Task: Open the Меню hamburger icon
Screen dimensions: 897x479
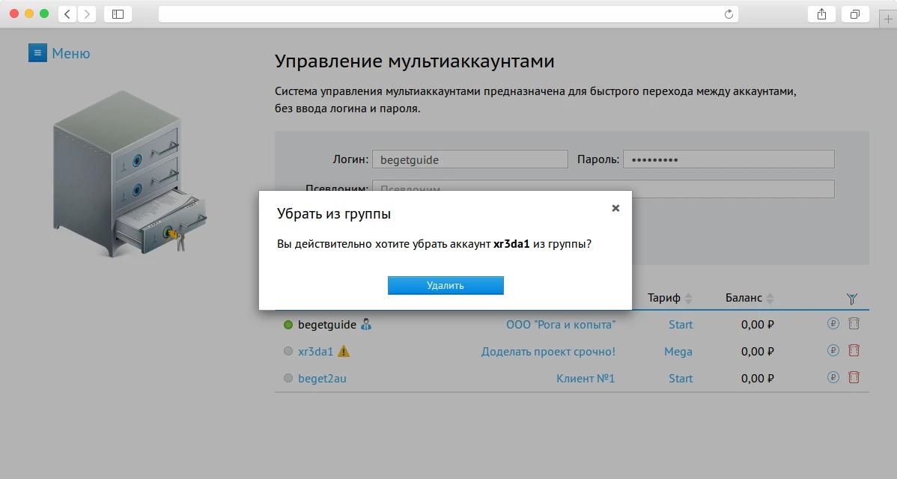Action: [x=37, y=53]
